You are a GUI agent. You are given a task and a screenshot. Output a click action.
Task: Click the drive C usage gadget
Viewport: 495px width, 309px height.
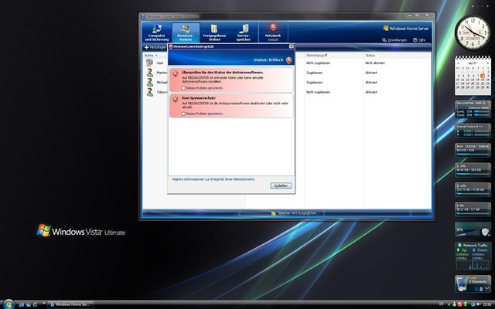pyautogui.click(x=473, y=170)
